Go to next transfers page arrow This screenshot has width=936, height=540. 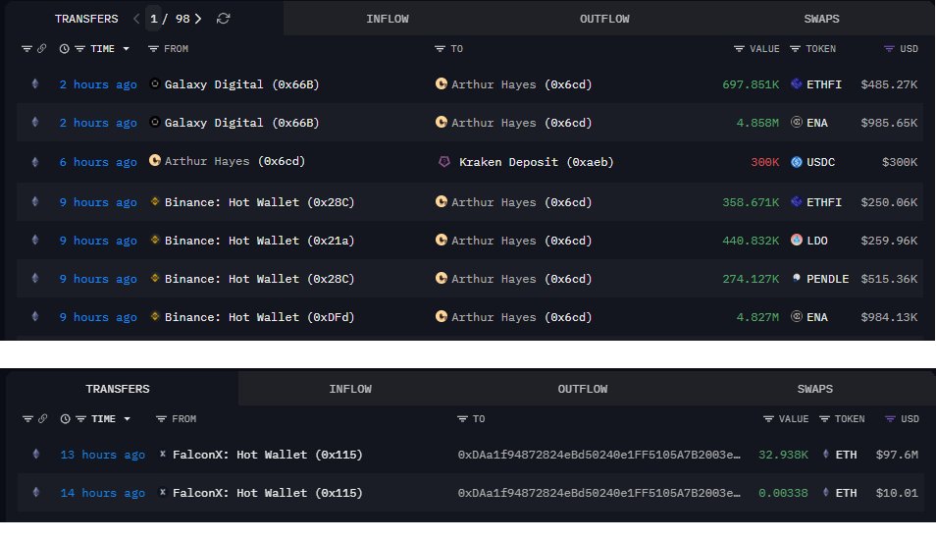click(x=198, y=19)
